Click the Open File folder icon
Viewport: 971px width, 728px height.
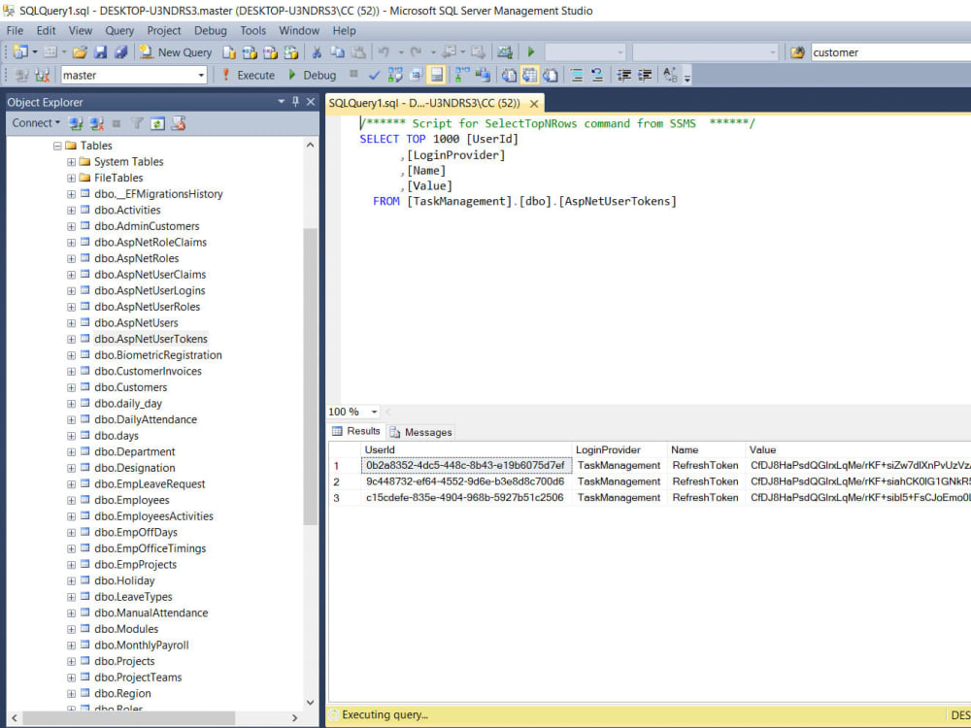click(x=80, y=52)
